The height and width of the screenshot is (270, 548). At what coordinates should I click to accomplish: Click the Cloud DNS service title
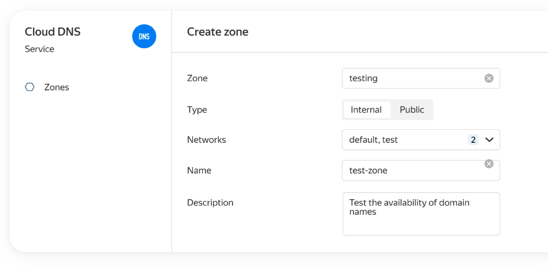click(53, 31)
